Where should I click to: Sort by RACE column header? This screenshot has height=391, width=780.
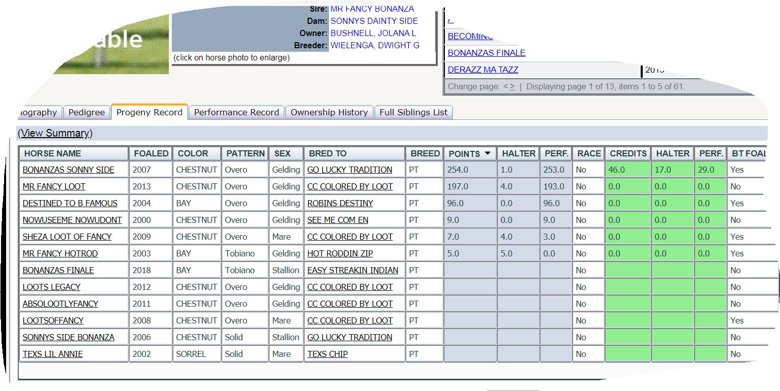[x=589, y=153]
